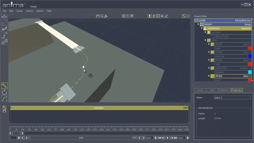The image size is (254, 143).
Task: Click the timeline scroll right arrow
Action: [22, 133]
